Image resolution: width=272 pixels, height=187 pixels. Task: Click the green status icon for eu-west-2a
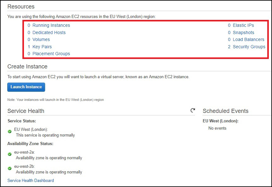tap(10, 154)
